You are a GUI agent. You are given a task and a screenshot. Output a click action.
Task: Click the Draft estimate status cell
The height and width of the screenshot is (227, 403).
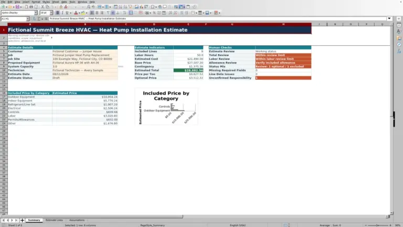coord(85,78)
